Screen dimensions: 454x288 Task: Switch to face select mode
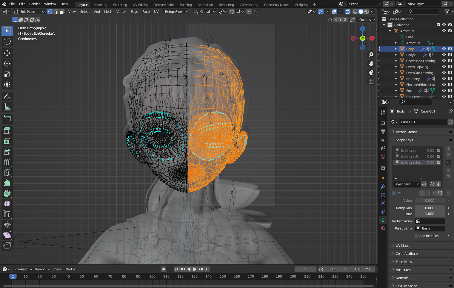click(62, 12)
